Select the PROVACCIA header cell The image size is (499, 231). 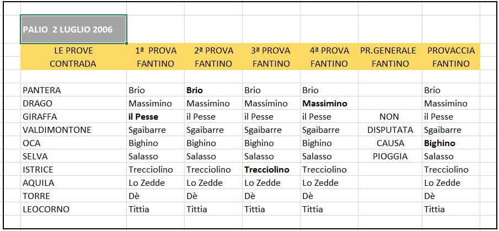451,51
